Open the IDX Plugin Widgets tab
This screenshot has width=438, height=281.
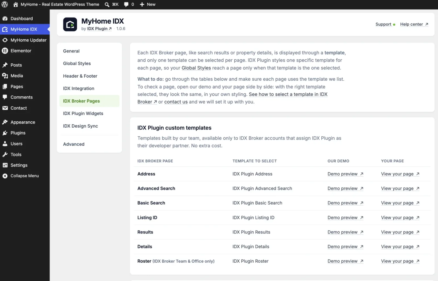pos(89,113)
